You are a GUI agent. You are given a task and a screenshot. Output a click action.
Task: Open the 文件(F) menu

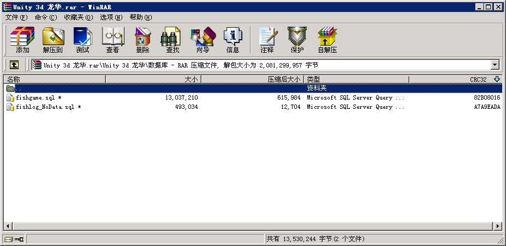click(x=16, y=17)
